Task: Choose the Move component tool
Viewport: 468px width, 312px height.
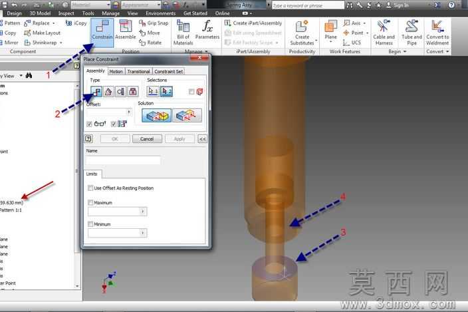Action: (150, 33)
